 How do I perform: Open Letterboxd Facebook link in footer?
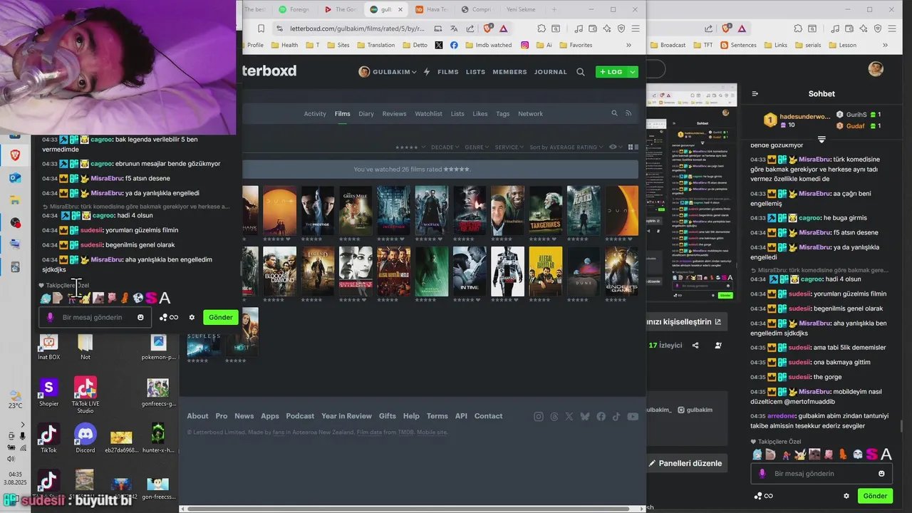pos(601,417)
